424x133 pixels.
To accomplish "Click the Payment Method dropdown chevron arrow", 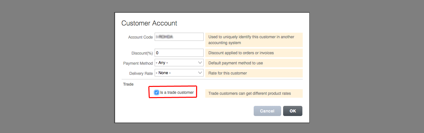I will 200,63.
